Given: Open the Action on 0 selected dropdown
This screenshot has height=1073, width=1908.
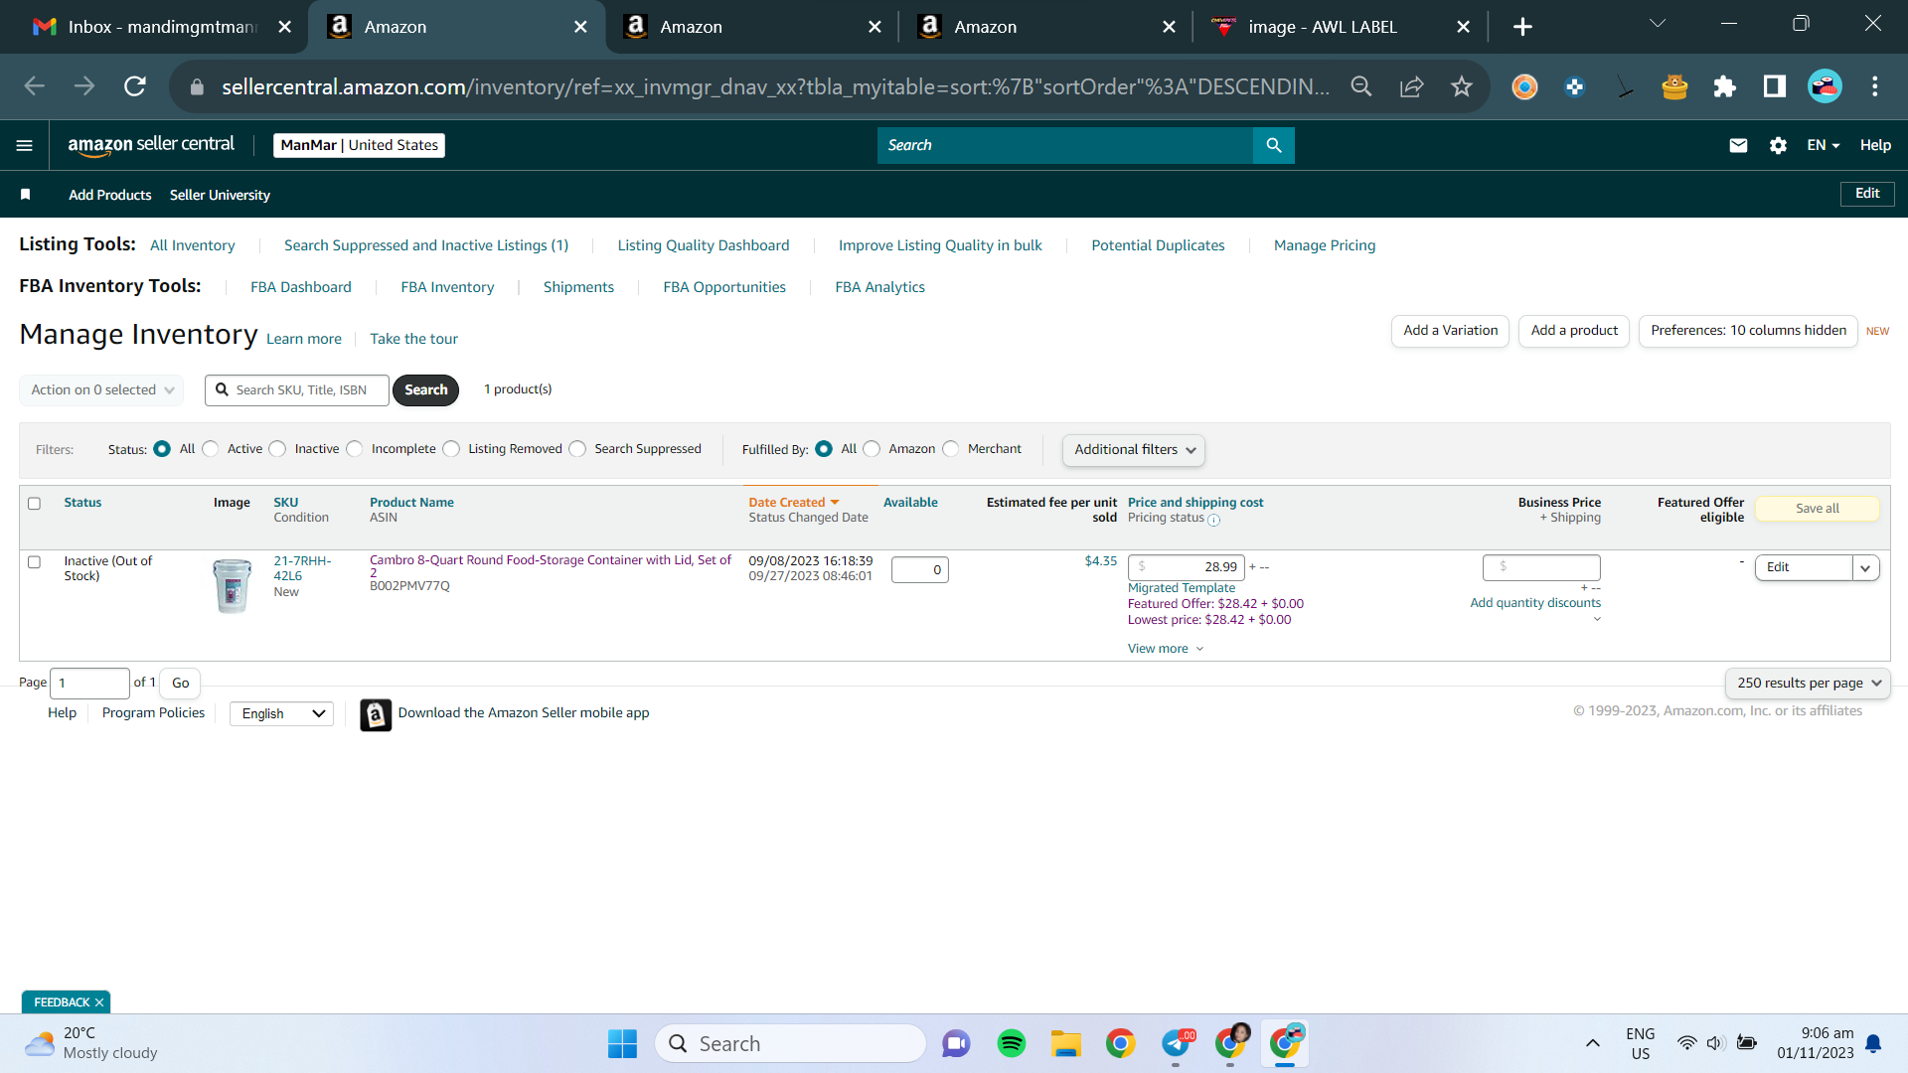Looking at the screenshot, I should pos(101,390).
